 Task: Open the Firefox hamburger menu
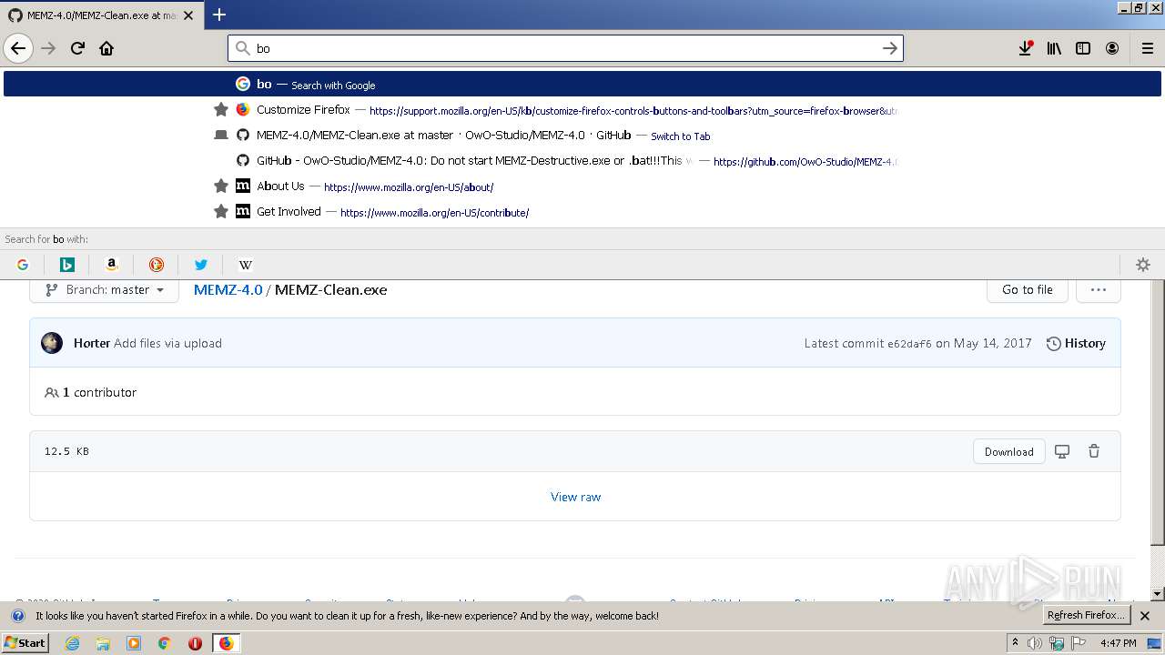[1147, 48]
